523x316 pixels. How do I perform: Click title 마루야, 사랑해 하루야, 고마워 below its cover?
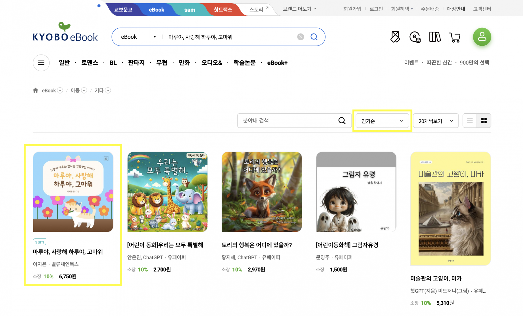tap(68, 252)
